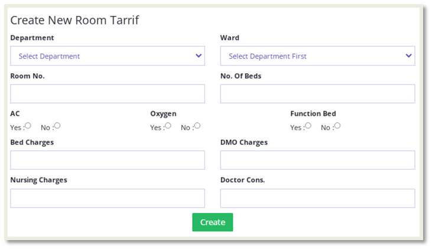Focus the DMO Charges text box

click(x=317, y=160)
